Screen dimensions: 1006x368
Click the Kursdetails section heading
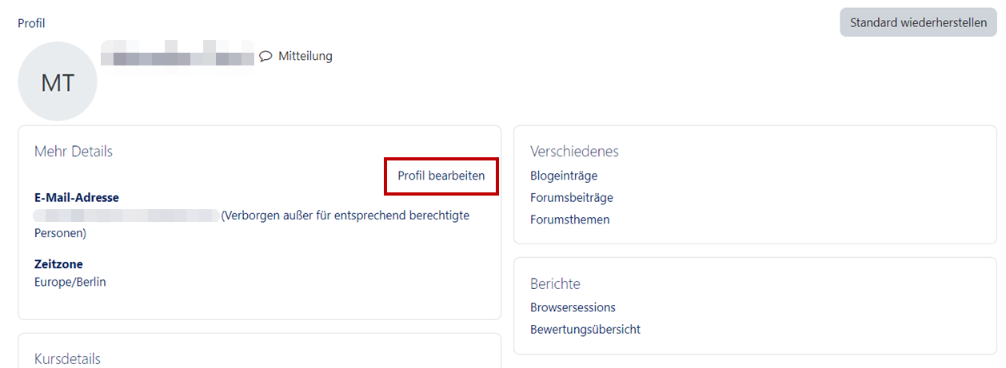point(67,358)
